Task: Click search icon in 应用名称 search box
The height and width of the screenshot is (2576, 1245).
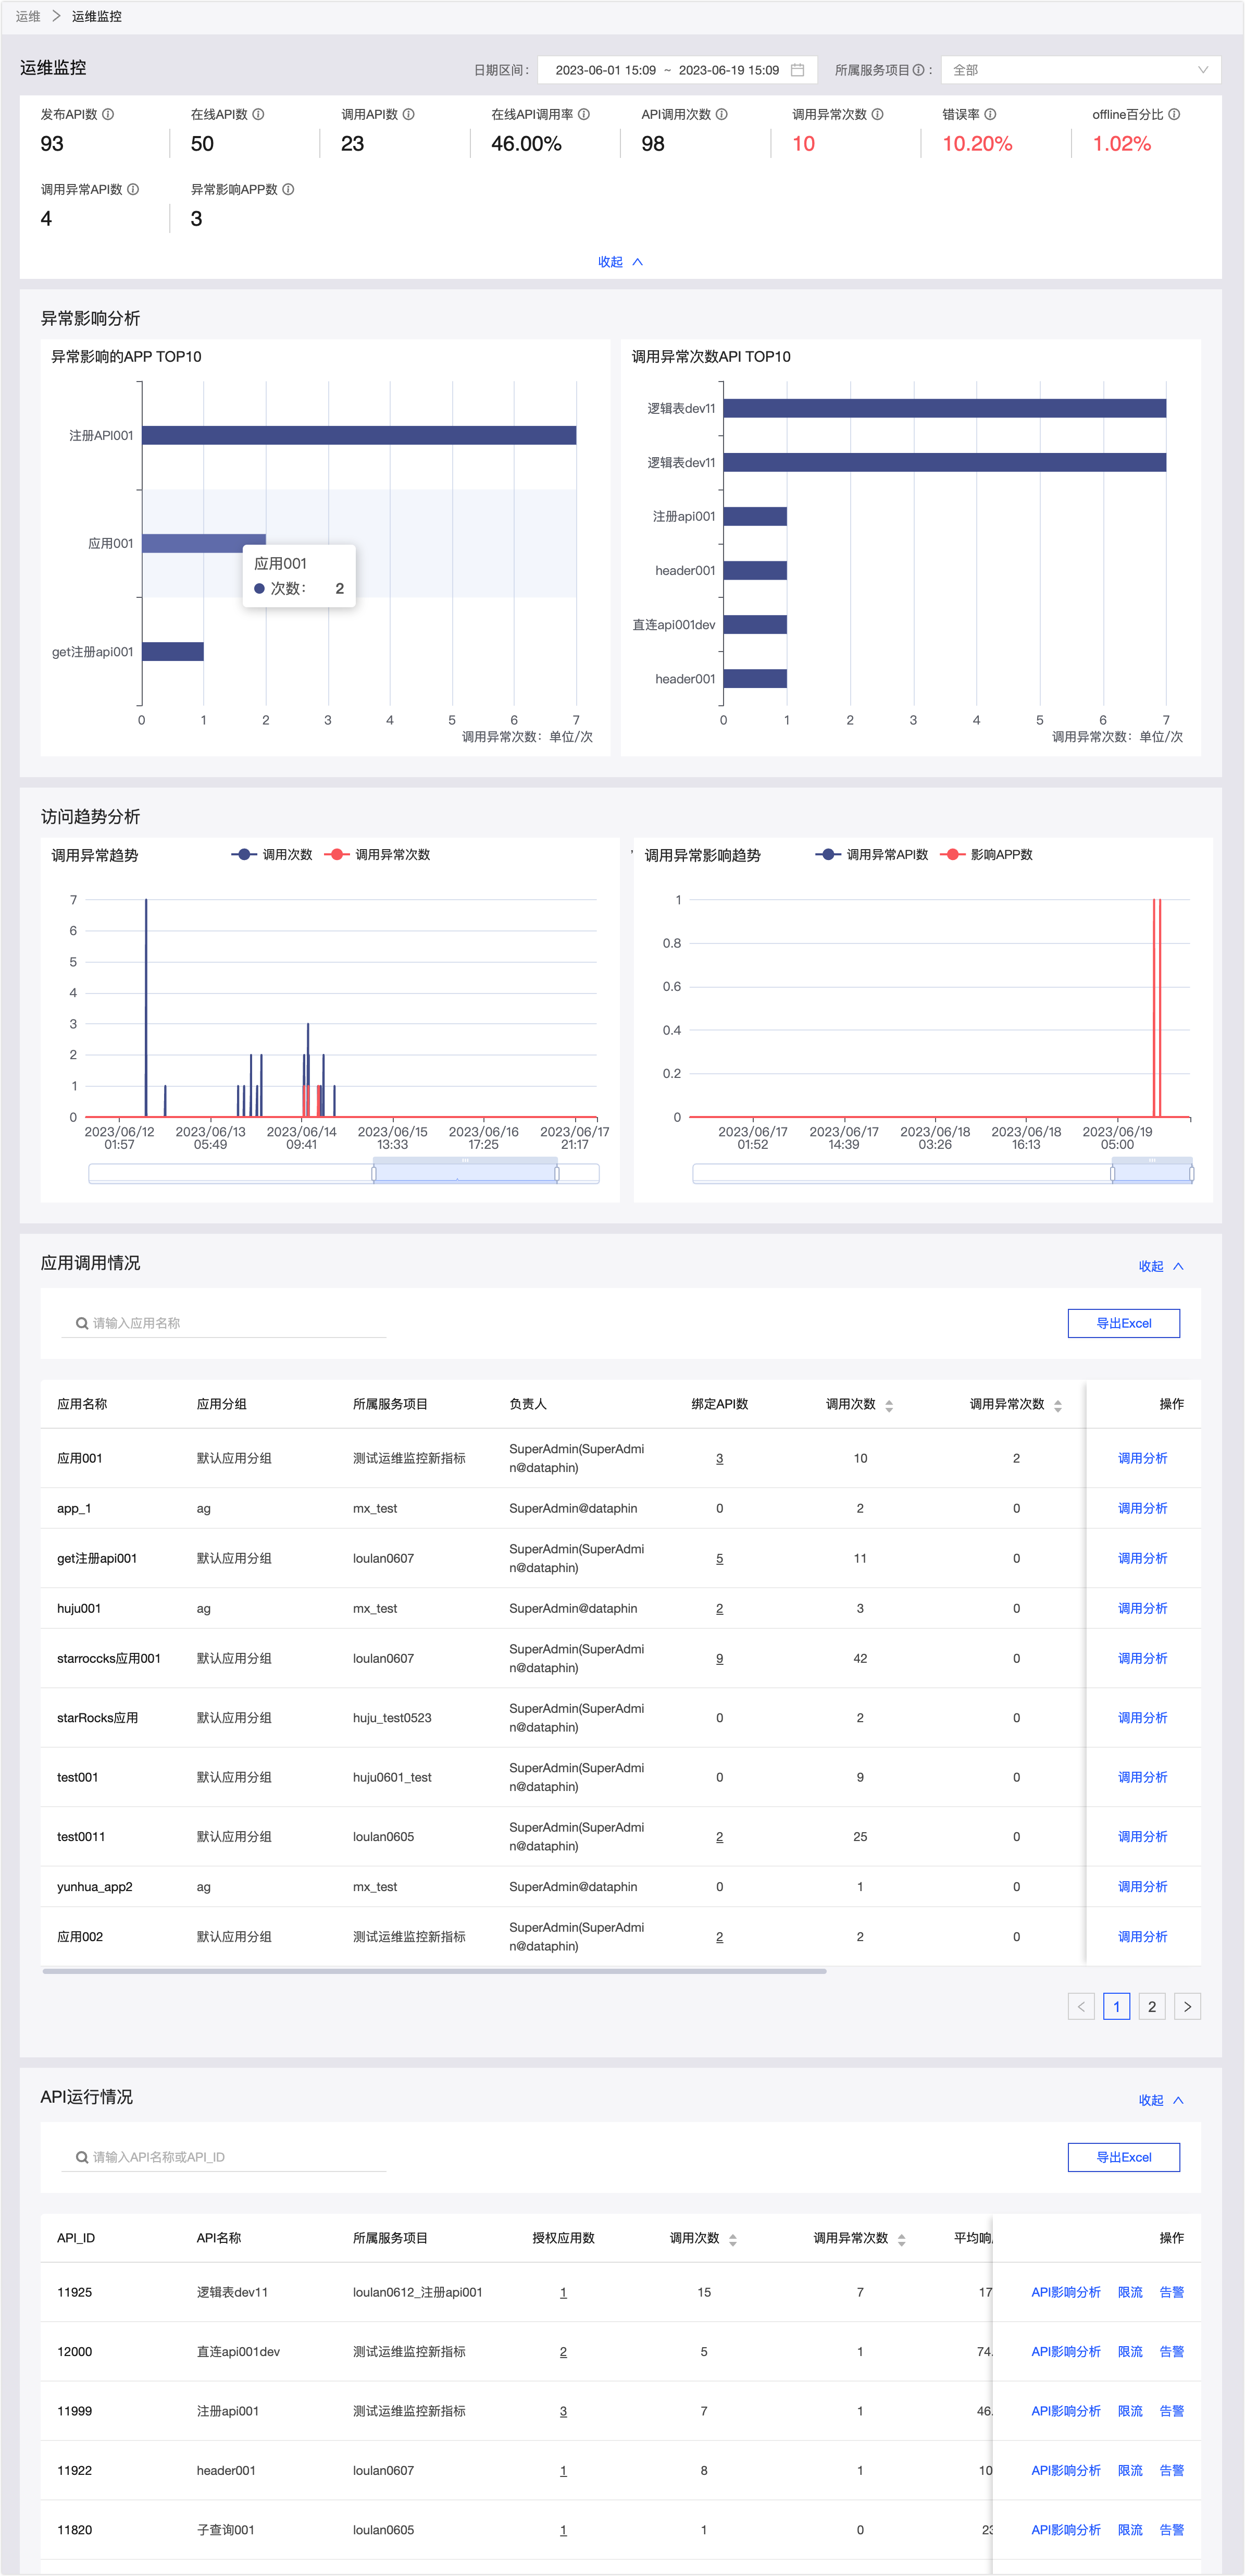Action: pos(82,1323)
